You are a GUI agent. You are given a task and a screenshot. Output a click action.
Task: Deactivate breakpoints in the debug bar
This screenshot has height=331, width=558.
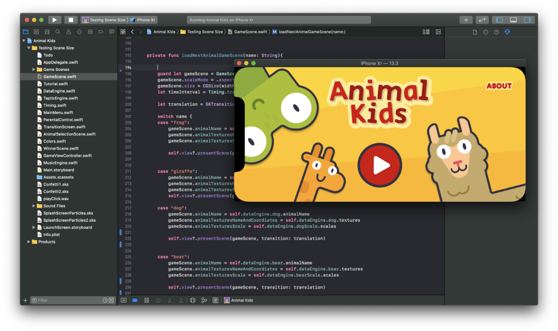click(x=135, y=301)
